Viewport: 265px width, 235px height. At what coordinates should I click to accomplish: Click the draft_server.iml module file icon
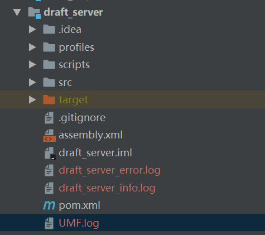pyautogui.click(x=50, y=154)
